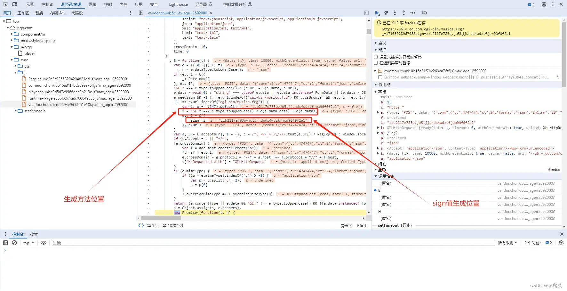Click the code editor vertical scrollbar thumb
The image size is (567, 291).
pyautogui.click(x=369, y=31)
